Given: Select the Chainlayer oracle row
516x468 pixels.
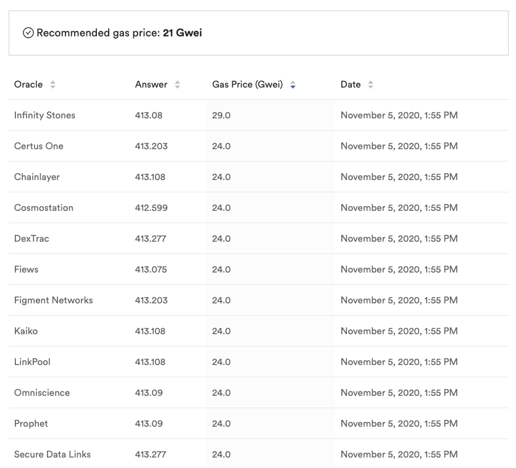Looking at the screenshot, I should click(259, 177).
